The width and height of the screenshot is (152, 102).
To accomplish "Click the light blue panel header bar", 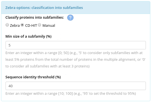I will tap(76, 8).
